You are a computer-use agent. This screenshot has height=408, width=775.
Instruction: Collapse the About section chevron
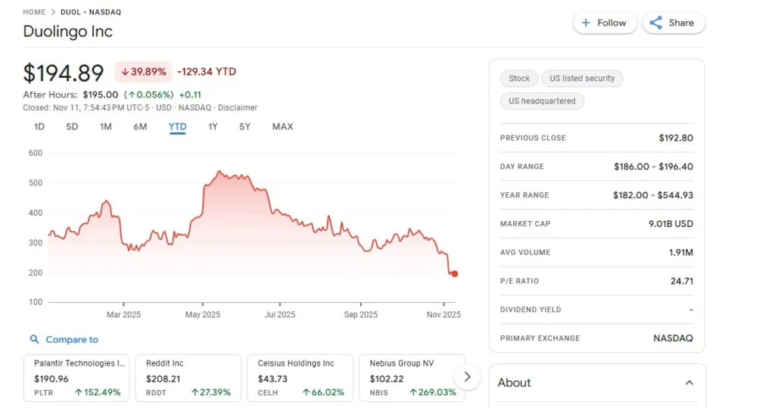(x=689, y=383)
